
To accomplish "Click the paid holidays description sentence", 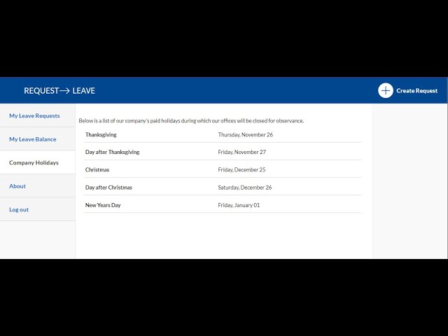I will click(191, 120).
